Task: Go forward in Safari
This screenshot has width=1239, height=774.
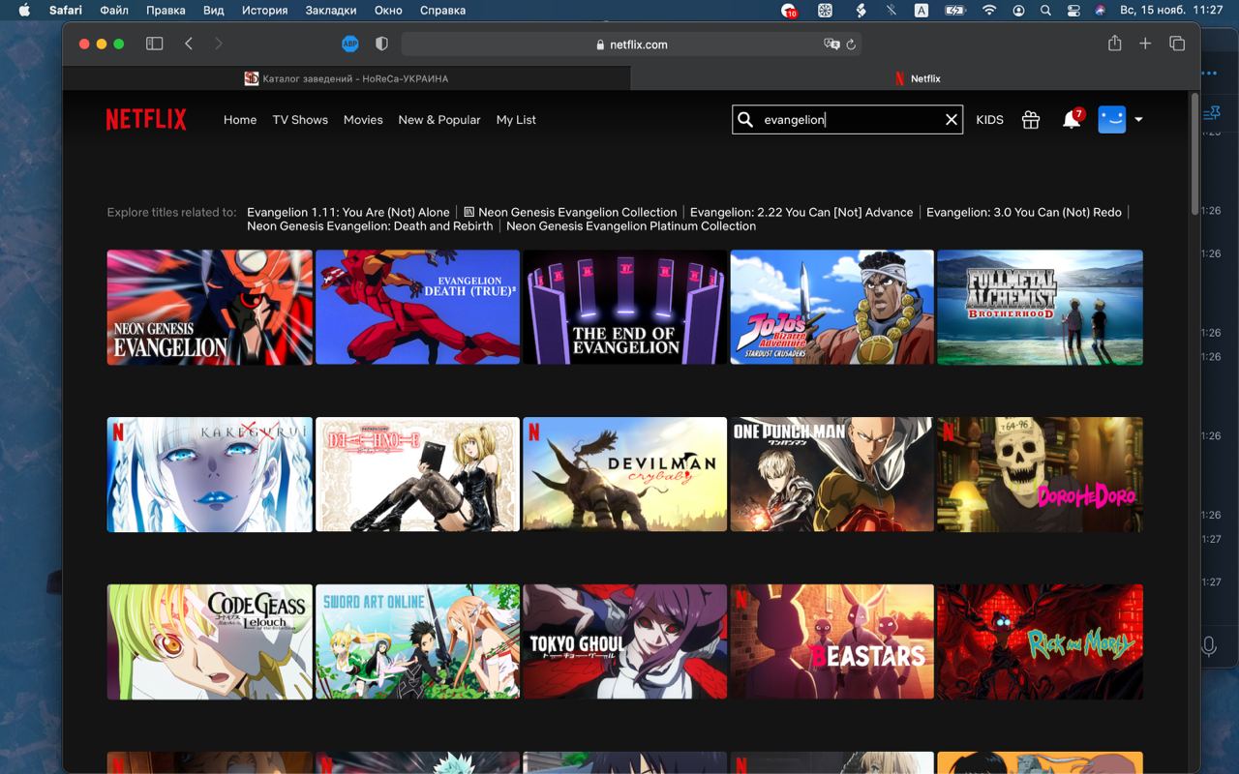Action: point(219,44)
